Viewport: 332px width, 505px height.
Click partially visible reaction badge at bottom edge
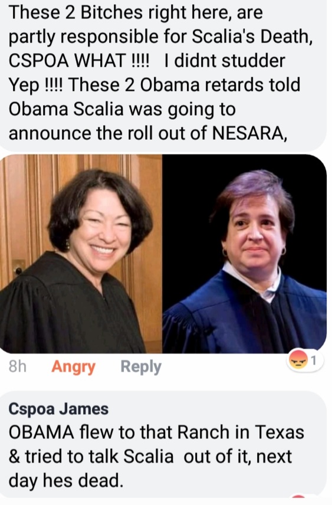pyautogui.click(x=298, y=496)
